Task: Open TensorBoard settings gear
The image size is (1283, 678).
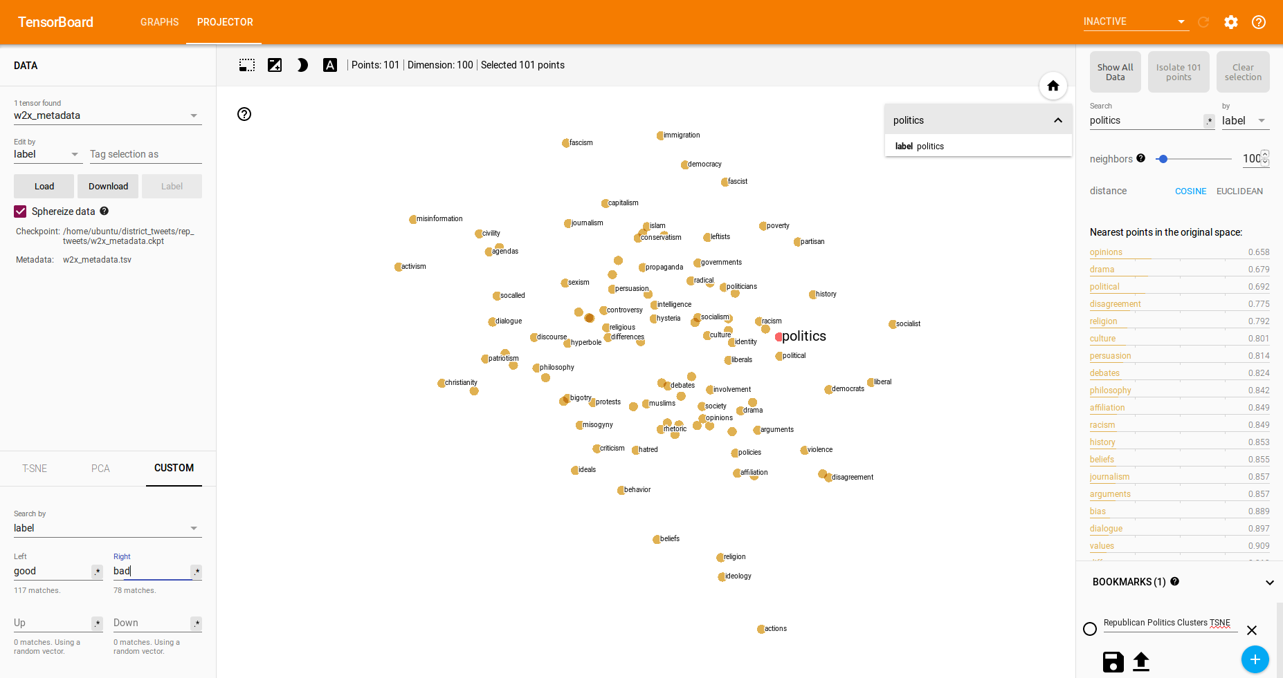Action: (1231, 22)
